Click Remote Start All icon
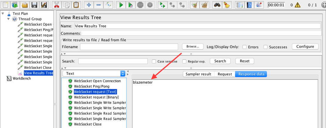Viewport: 326px width, 128px height. [x=162, y=5]
